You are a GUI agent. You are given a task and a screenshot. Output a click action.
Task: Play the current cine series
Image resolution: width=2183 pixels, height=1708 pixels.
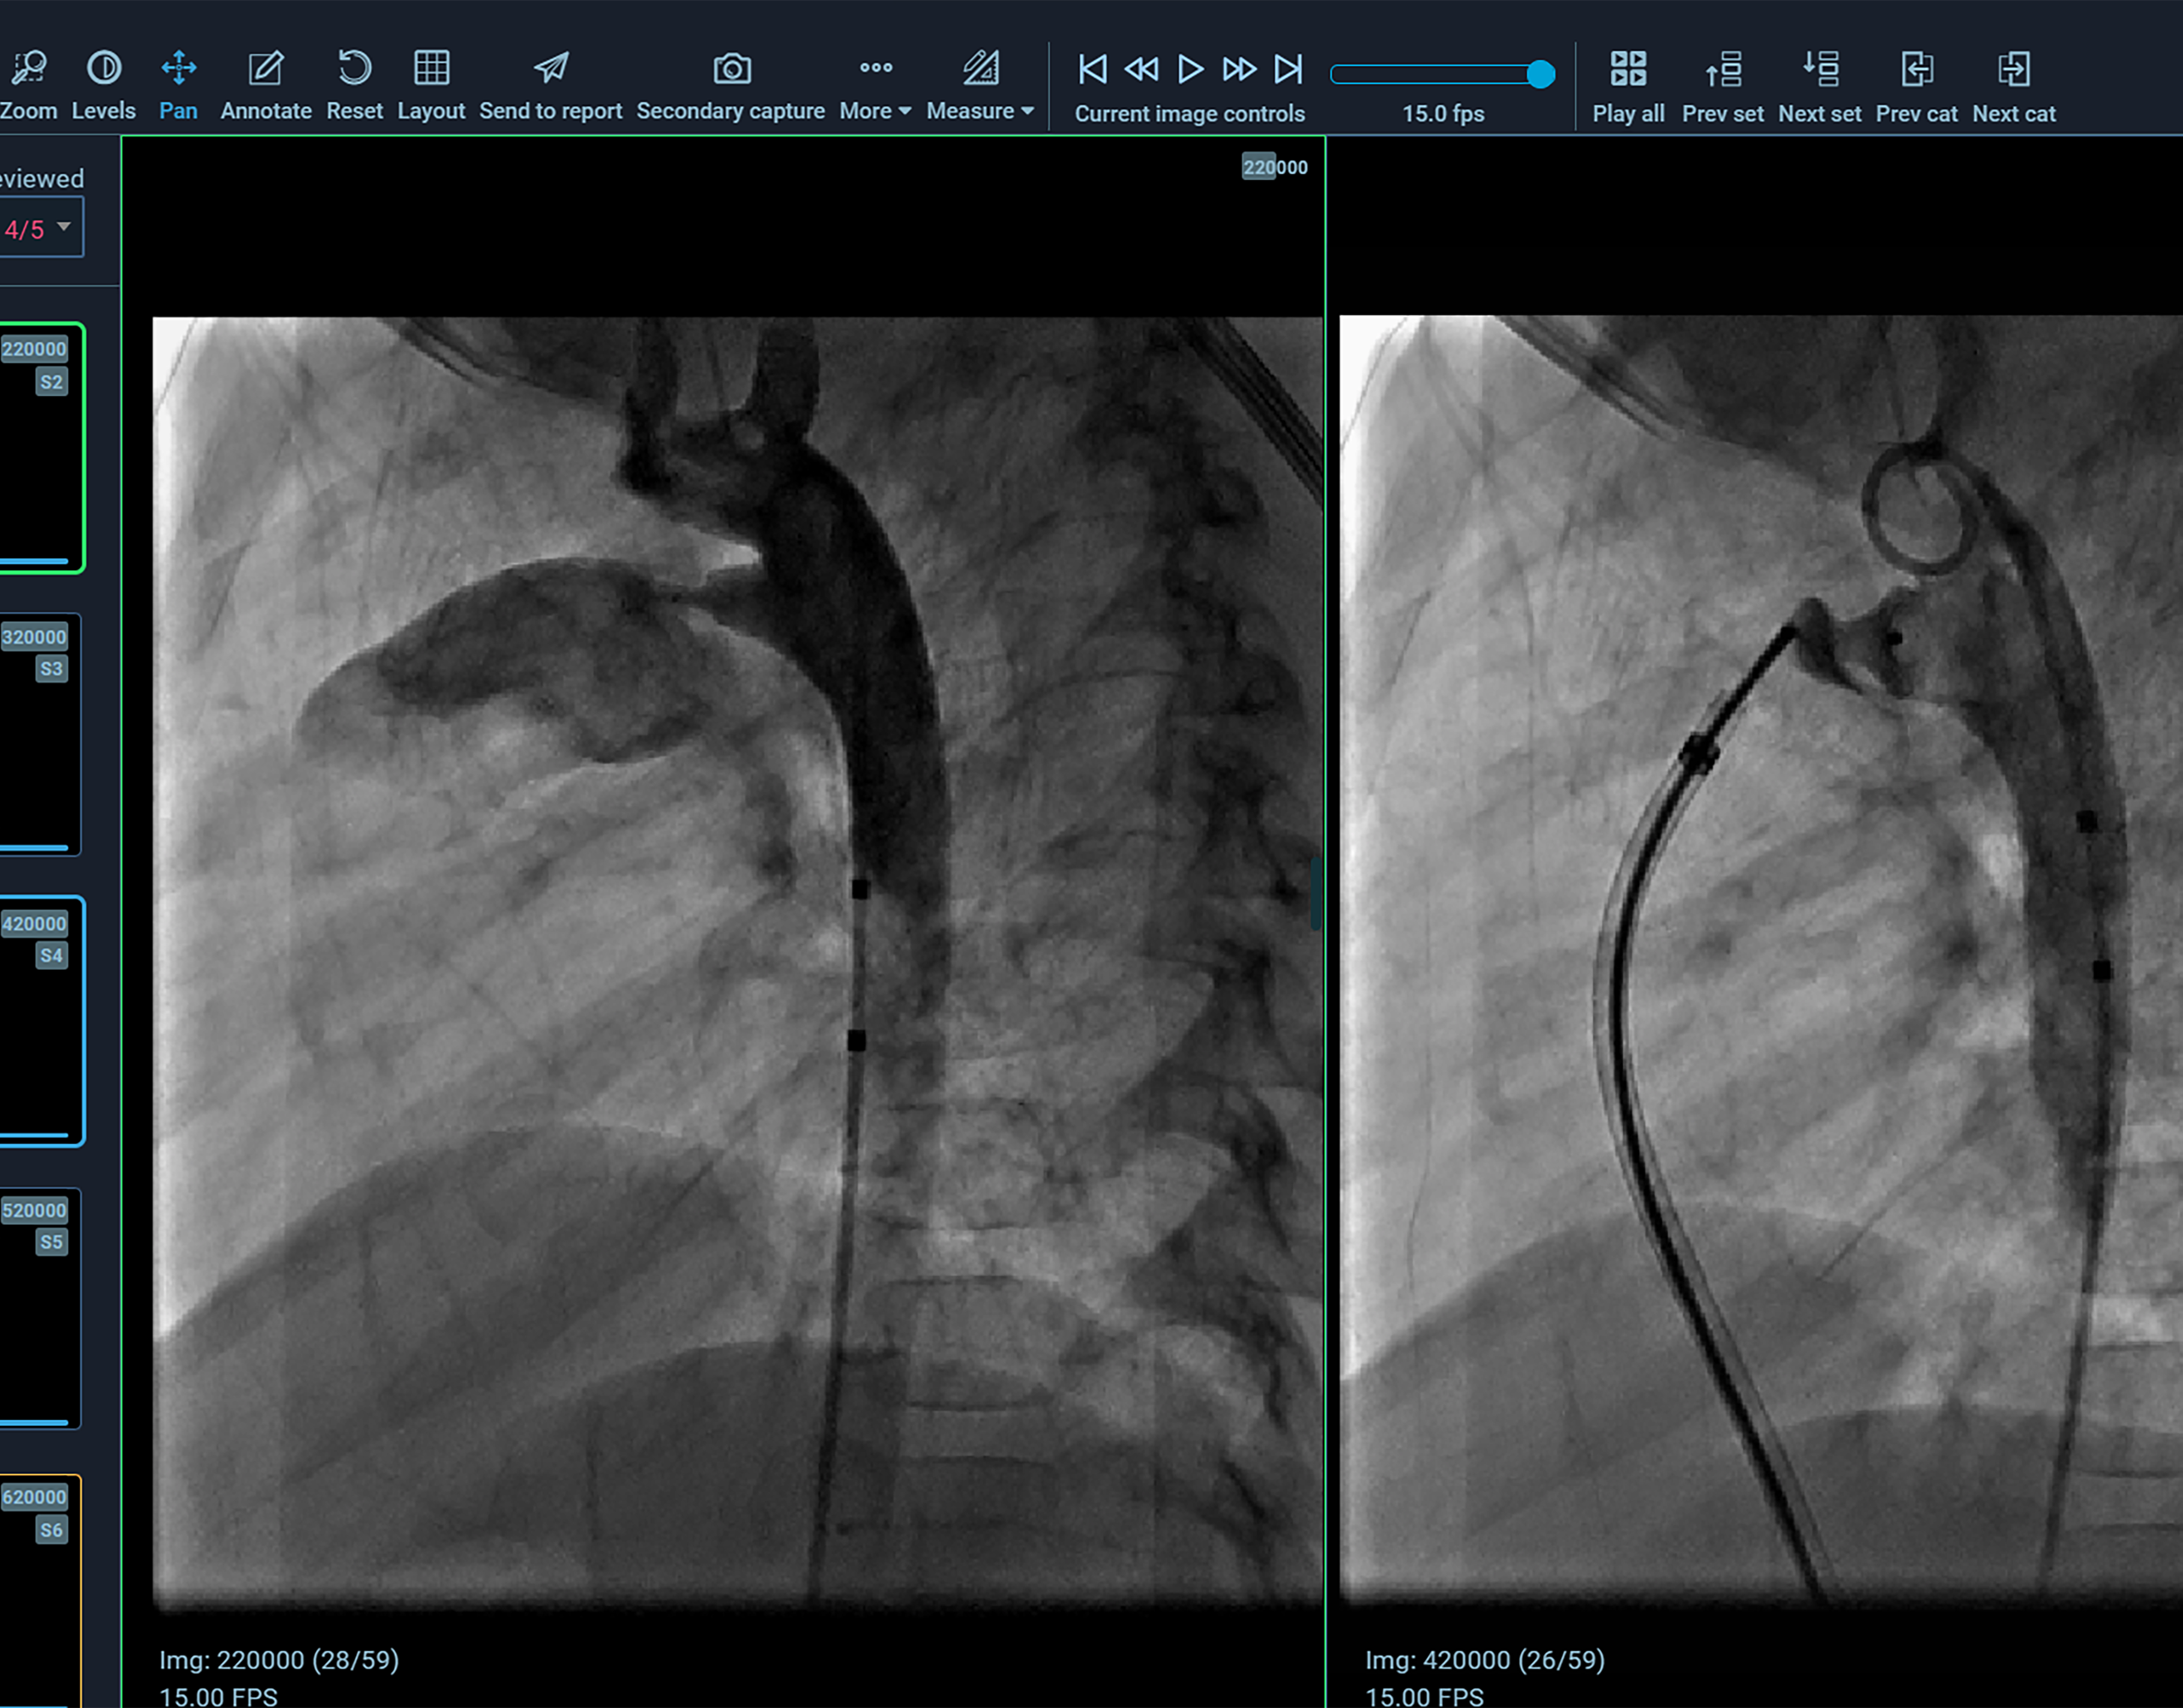click(1190, 69)
